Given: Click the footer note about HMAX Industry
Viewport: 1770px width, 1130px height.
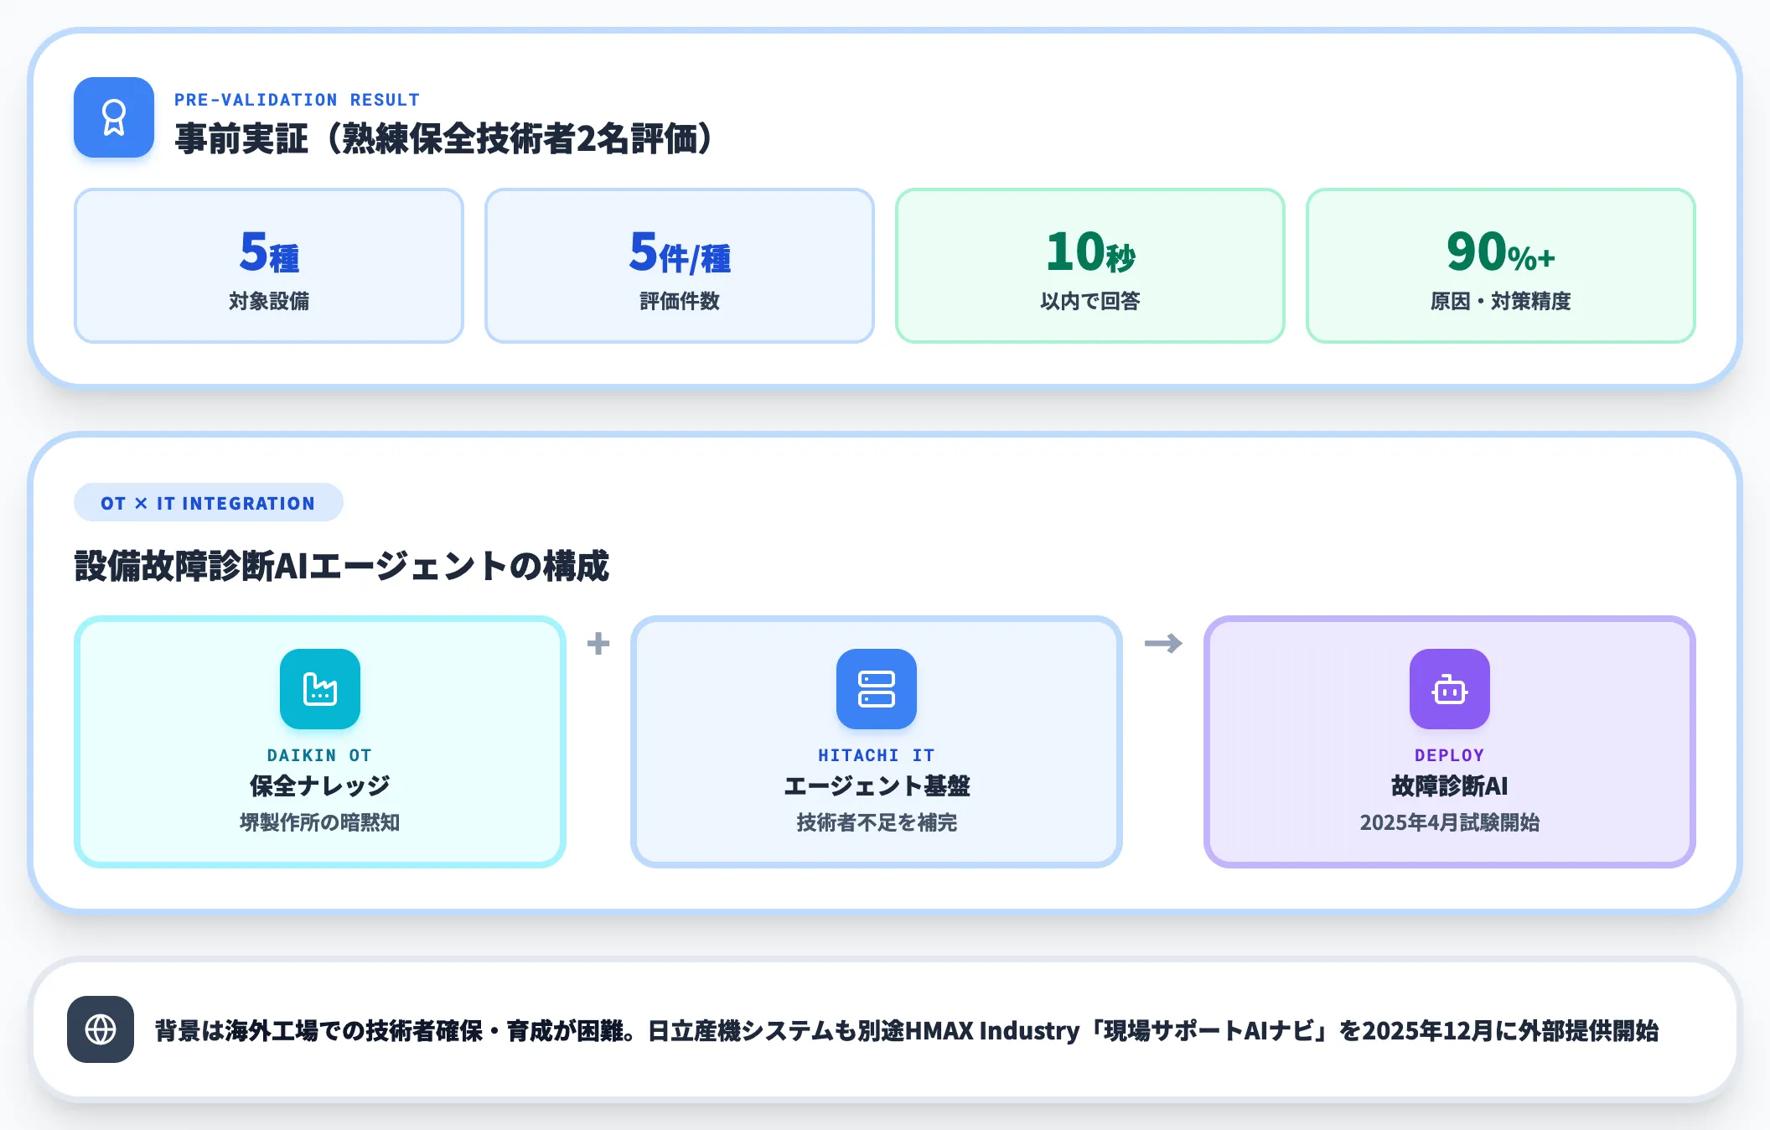Looking at the screenshot, I should coord(907,1030).
